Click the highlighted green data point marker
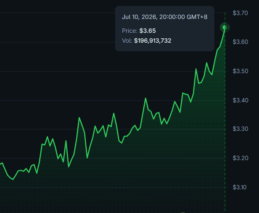Image resolution: width=259 pixels, height=213 pixels. point(225,27)
